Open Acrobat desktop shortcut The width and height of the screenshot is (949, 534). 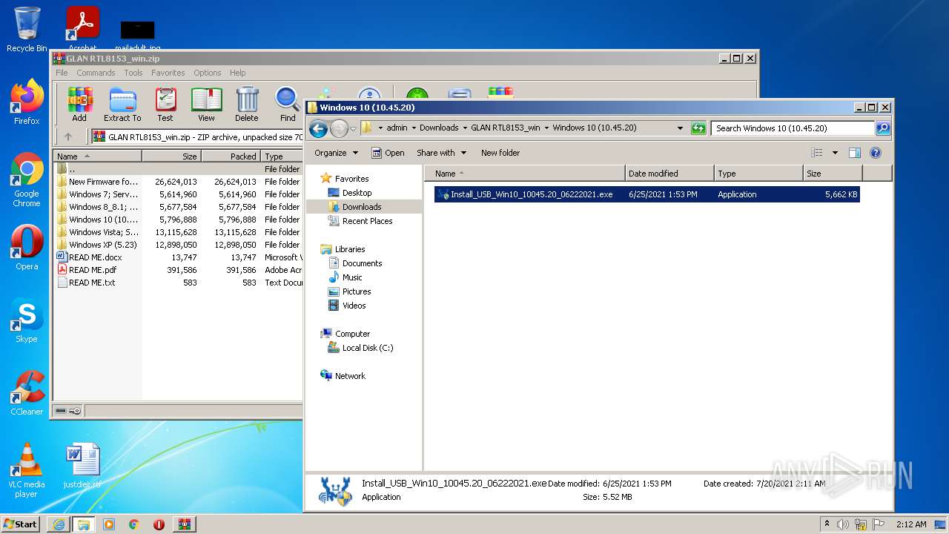tap(83, 28)
